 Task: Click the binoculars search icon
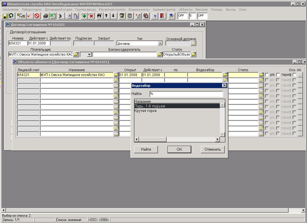click(x=99, y=16)
